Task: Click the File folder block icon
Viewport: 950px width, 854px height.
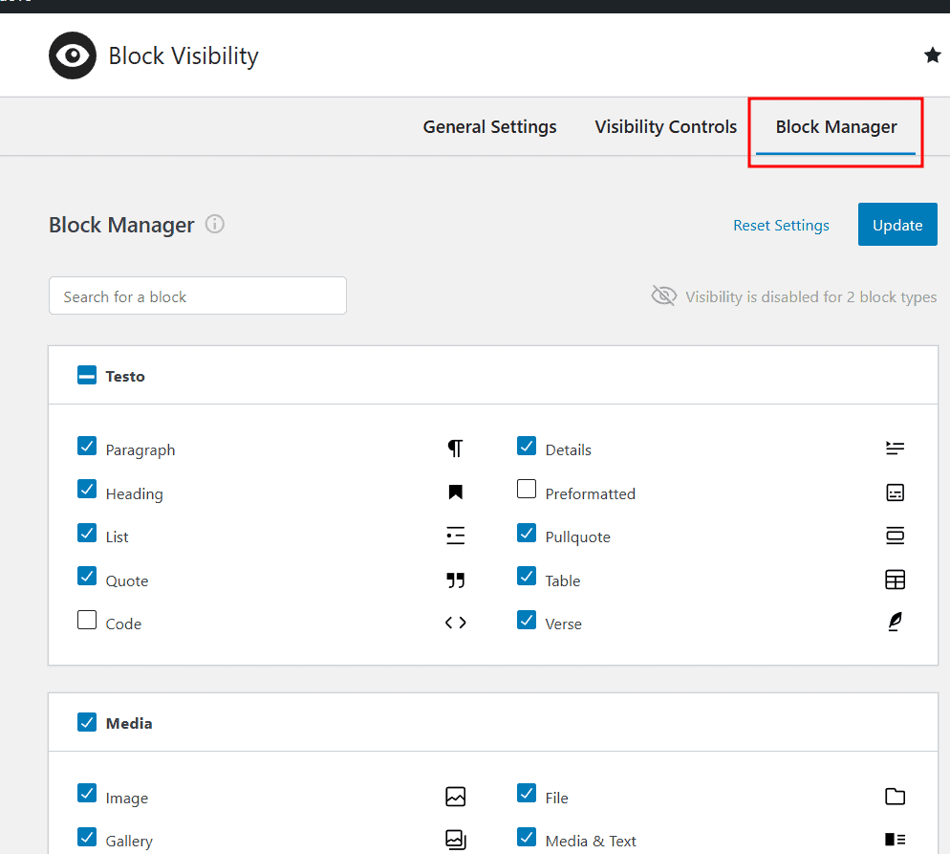Action: tap(895, 797)
